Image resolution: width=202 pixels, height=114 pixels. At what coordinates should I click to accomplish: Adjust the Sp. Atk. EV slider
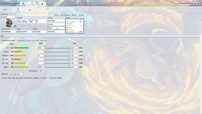click(x=57, y=60)
